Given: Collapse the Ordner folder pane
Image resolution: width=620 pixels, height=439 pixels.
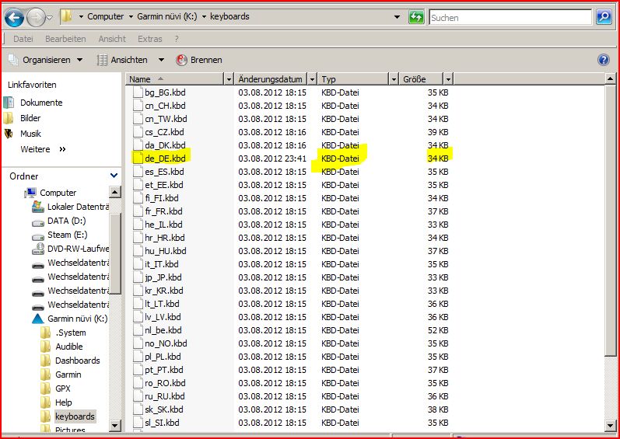Looking at the screenshot, I should click(114, 176).
